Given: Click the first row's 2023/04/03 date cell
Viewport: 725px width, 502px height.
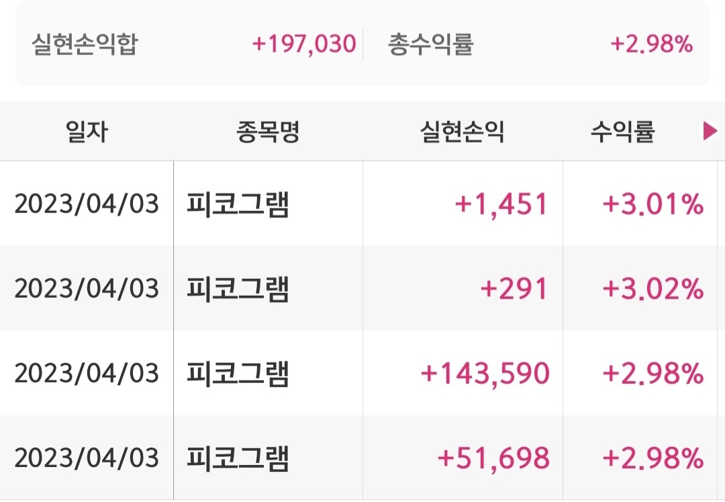Looking at the screenshot, I should [x=87, y=204].
